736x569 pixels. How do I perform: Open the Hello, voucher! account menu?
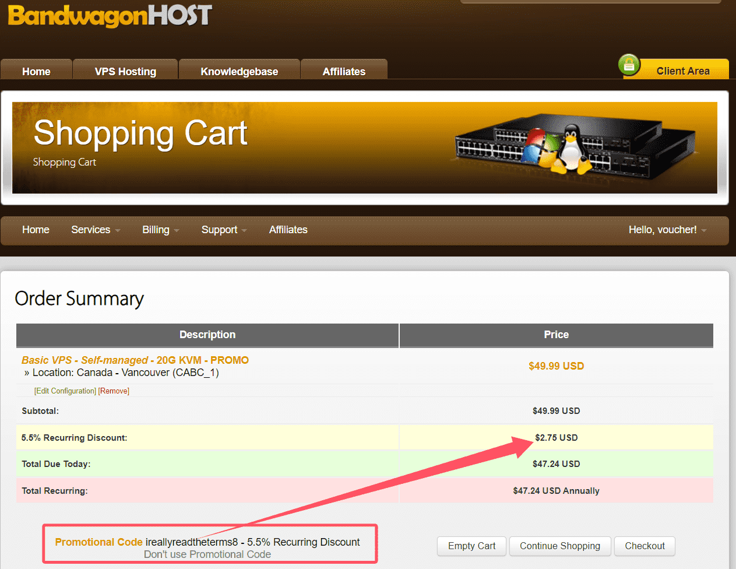(x=667, y=230)
